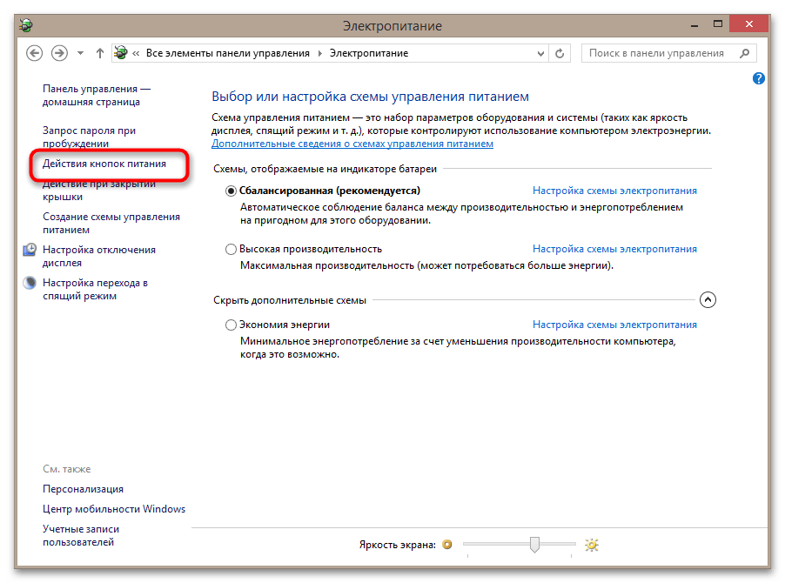Refresh the Электропитание page
Image resolution: width=785 pixels, height=583 pixels.
560,54
